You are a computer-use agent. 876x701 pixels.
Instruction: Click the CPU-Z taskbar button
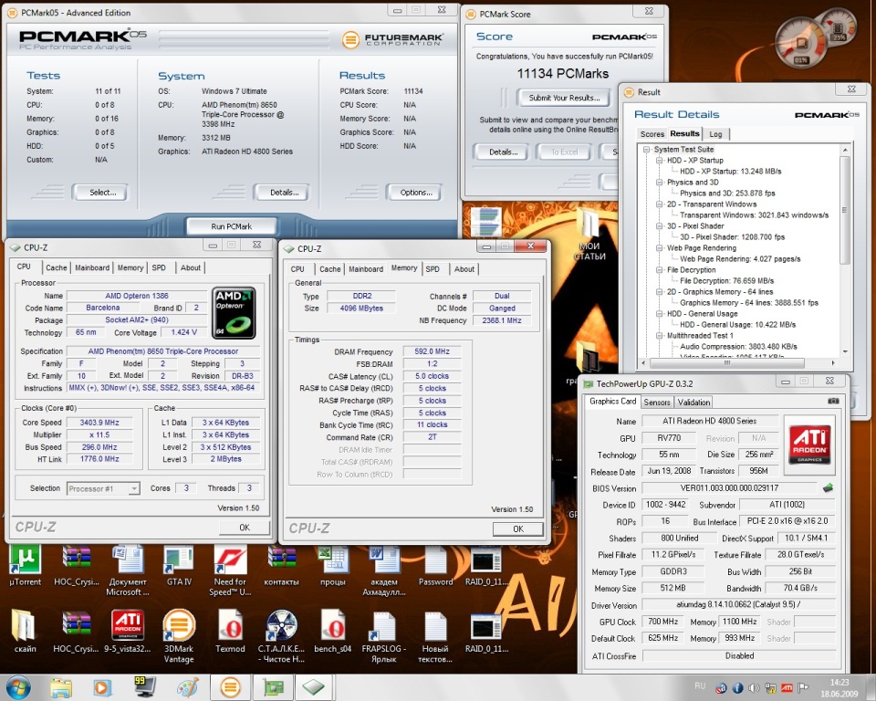point(315,687)
